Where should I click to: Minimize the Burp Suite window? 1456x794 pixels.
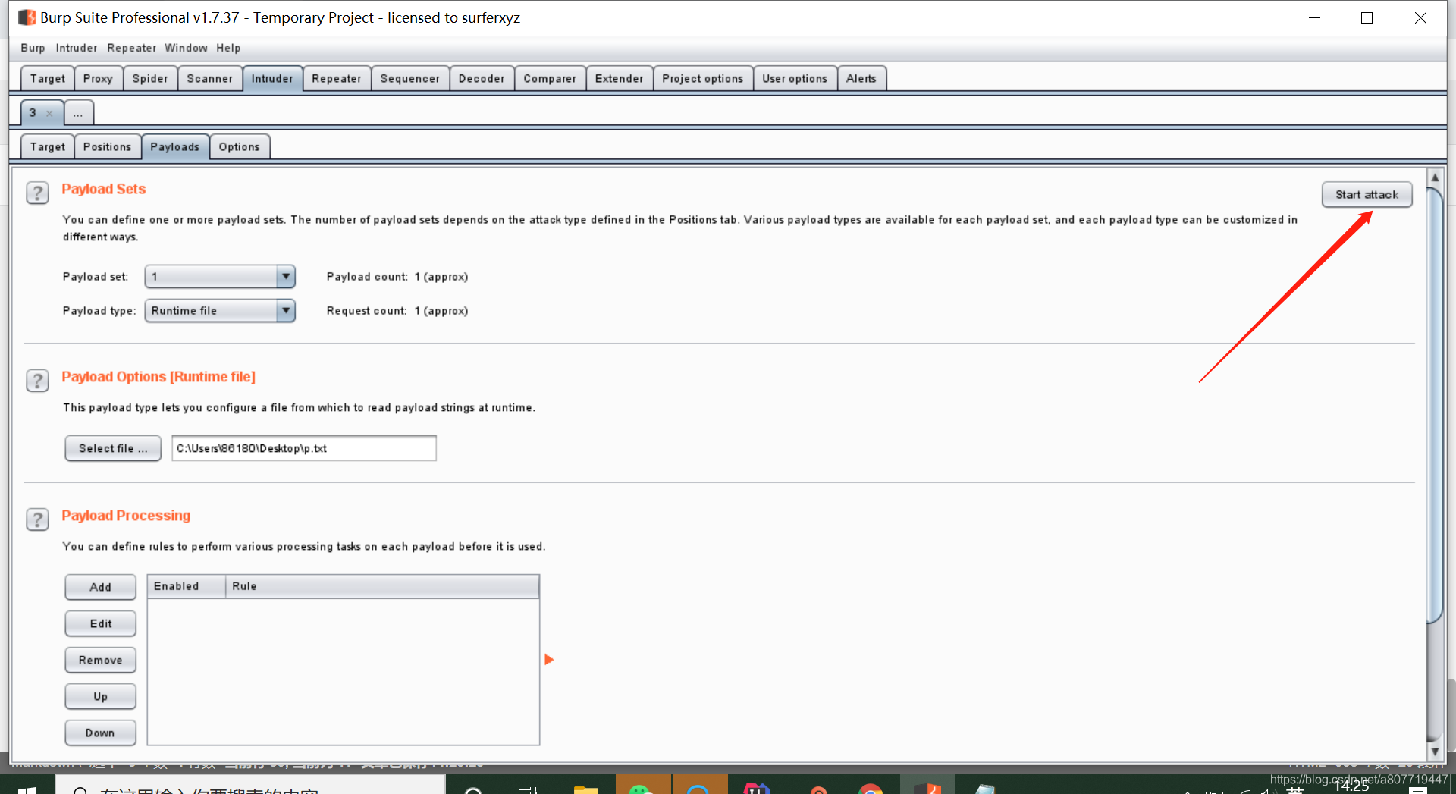[x=1314, y=17]
